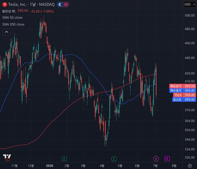Click the pink wavy approximate-data icon
This screenshot has height=169, width=197.
click(x=66, y=5)
